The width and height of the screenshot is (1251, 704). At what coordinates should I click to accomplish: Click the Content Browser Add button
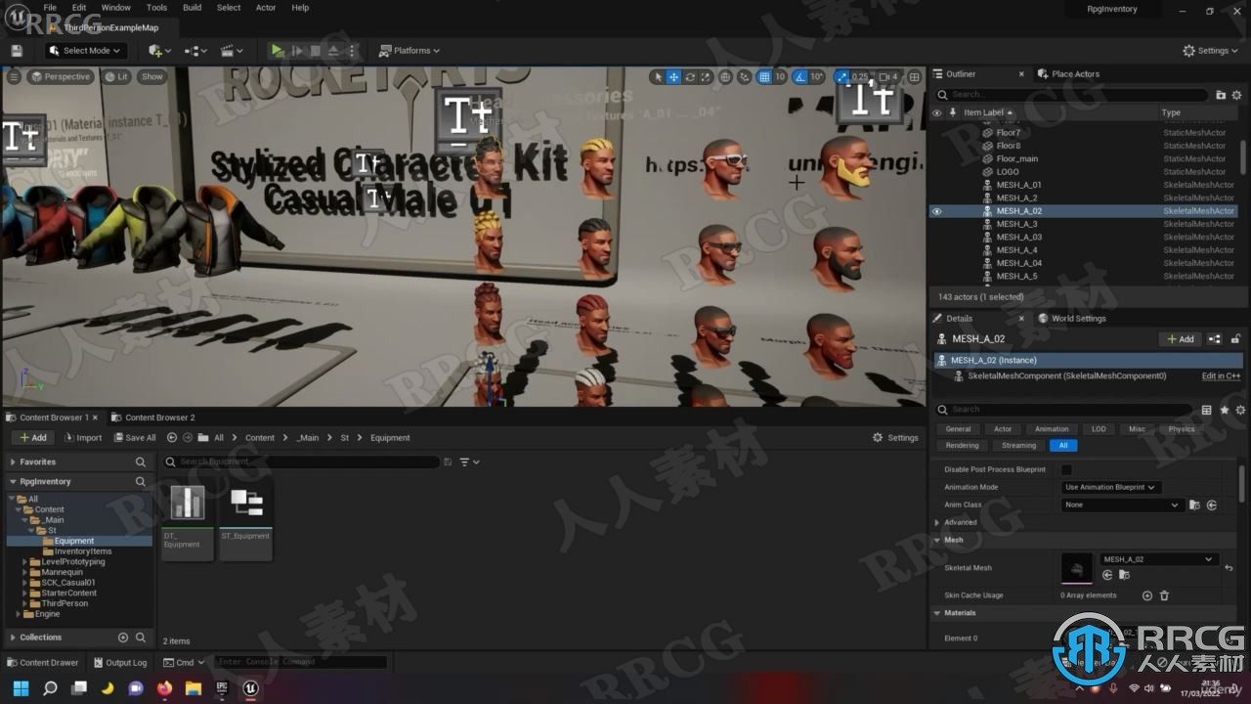pos(33,437)
